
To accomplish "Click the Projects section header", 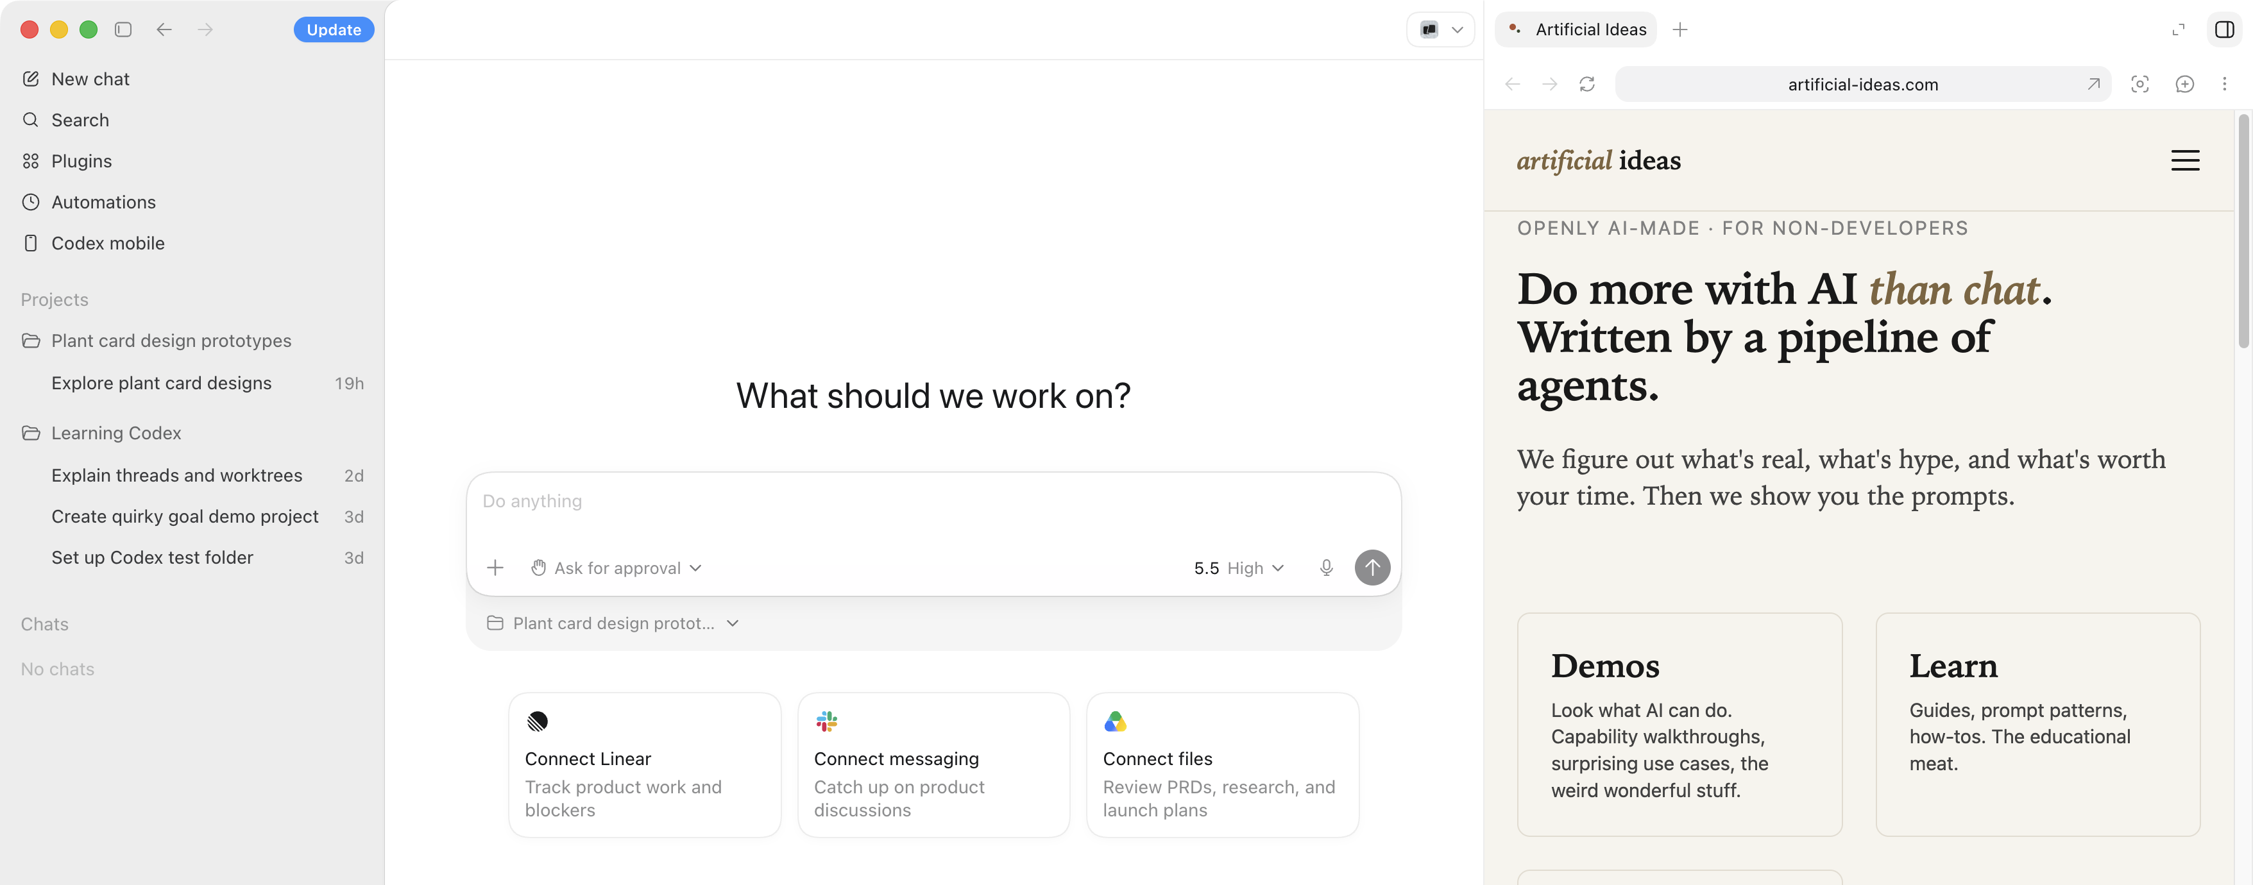I will pyautogui.click(x=55, y=299).
